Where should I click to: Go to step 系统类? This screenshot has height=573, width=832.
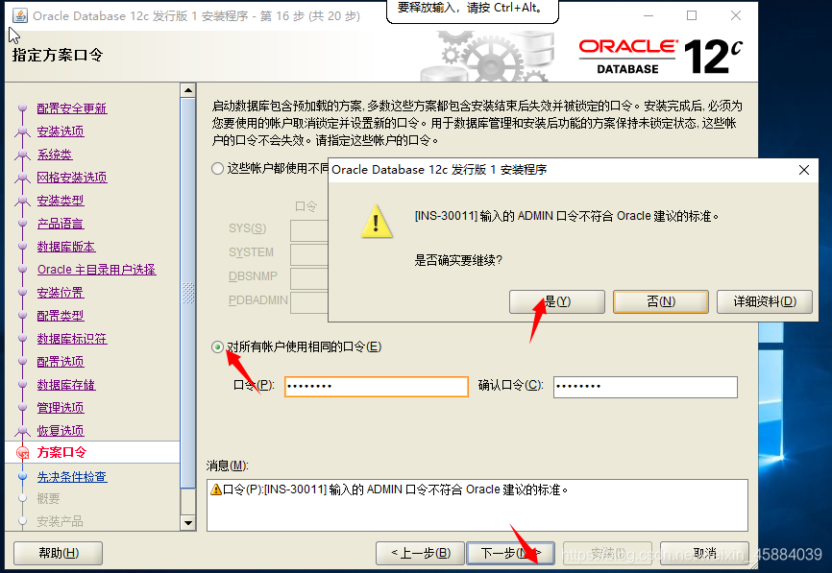click(x=55, y=155)
